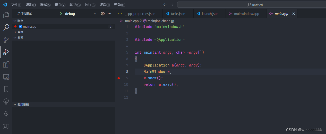Open the 文件(F) menu
This screenshot has width=326, height=134.
(x=16, y=5)
